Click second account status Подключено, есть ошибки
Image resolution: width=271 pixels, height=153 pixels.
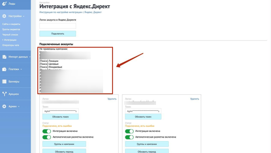[x=140, y=126]
